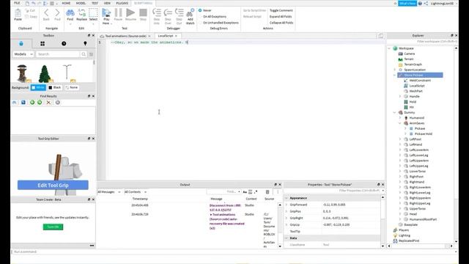Click the Find binoculars icon
The height and width of the screenshot is (264, 469).
70,13
